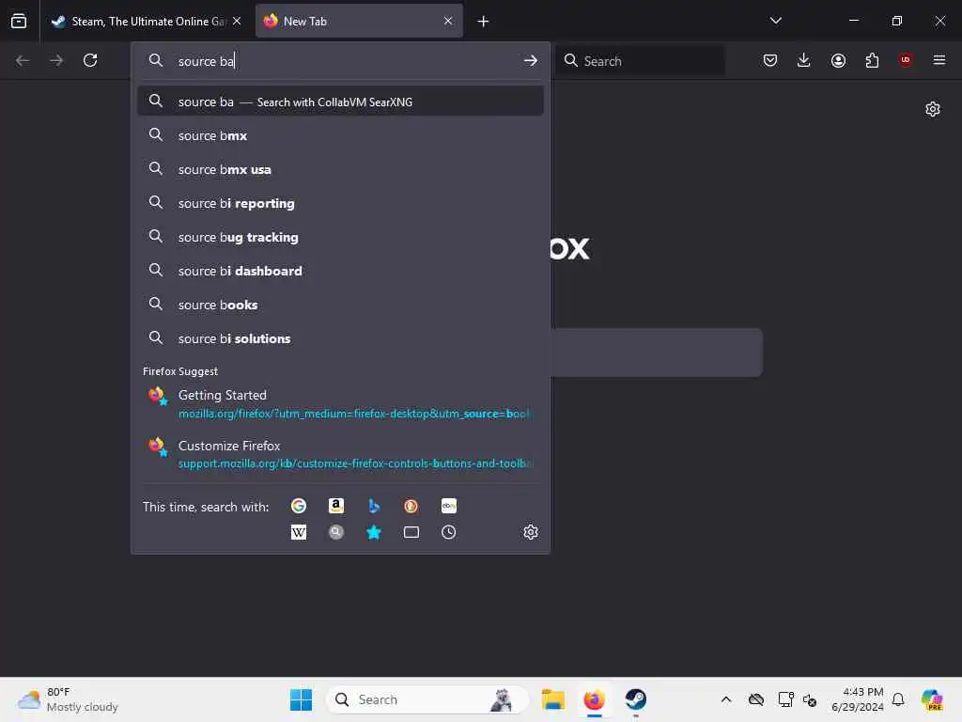Image resolution: width=962 pixels, height=722 pixels.
Task: Search this time with DuckDuckGo
Action: point(411,506)
